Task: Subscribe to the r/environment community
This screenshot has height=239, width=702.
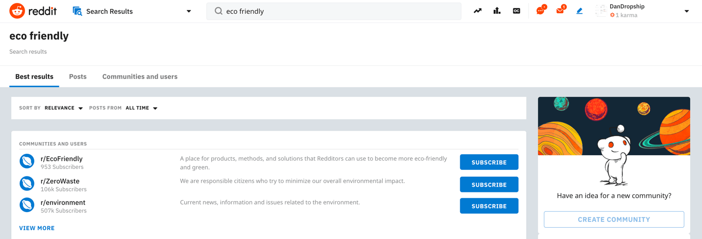Action: click(489, 206)
